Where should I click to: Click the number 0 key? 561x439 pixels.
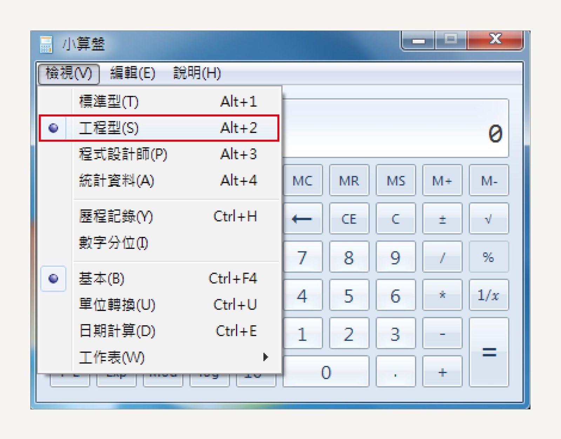coord(326,372)
